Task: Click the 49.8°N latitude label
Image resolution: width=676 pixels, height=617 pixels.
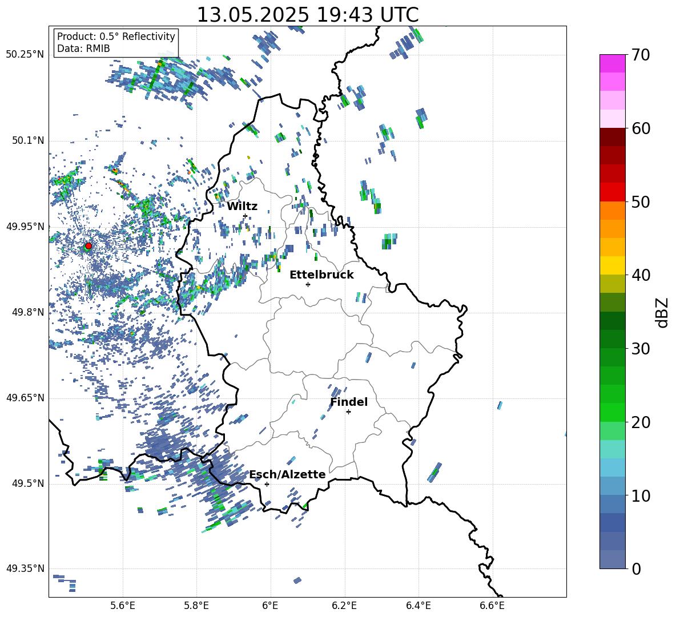Action: (x=27, y=312)
